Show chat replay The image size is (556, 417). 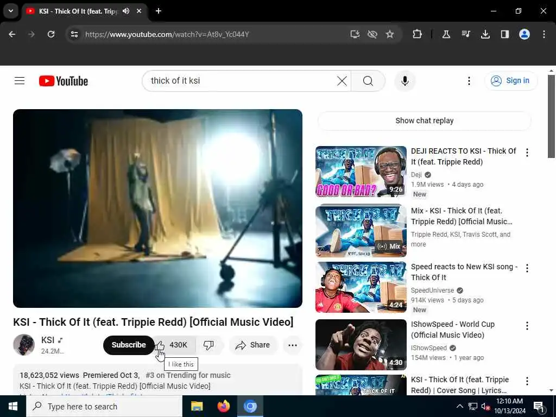[424, 121]
